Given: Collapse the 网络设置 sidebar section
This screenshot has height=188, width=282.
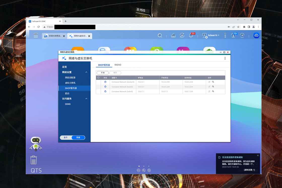Looking at the screenshot, I should [86, 72].
